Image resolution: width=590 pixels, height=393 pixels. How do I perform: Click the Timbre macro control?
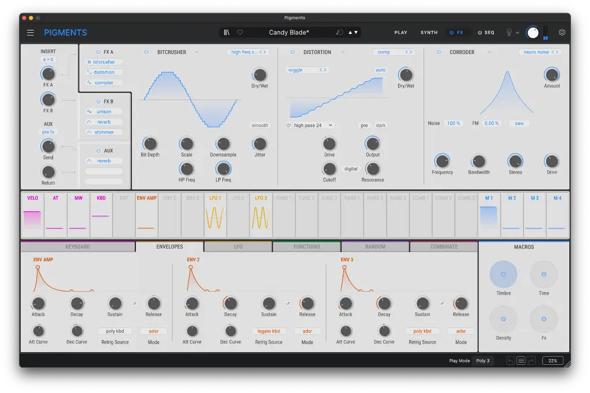[x=504, y=274]
